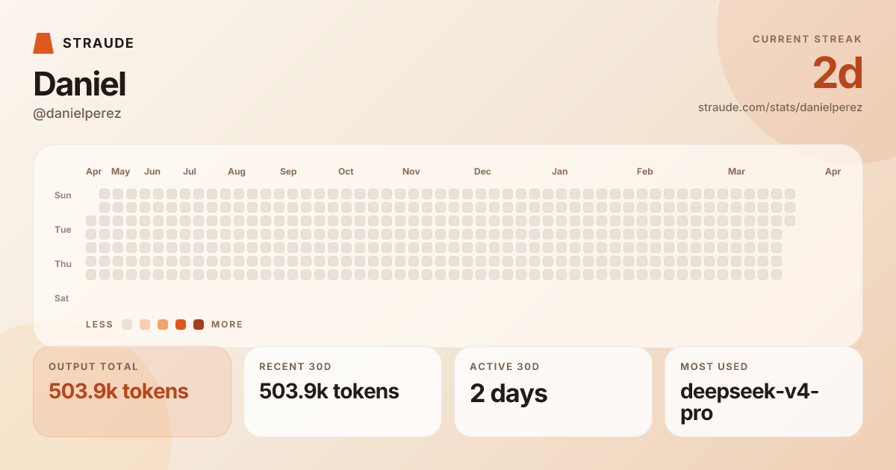The image size is (896, 470).
Task: Click the Recent 30D tokens card
Action: [342, 392]
